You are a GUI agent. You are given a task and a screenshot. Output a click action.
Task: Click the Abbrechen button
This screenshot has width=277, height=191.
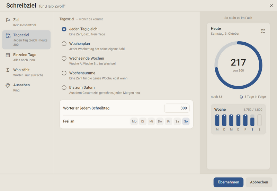click(259, 182)
